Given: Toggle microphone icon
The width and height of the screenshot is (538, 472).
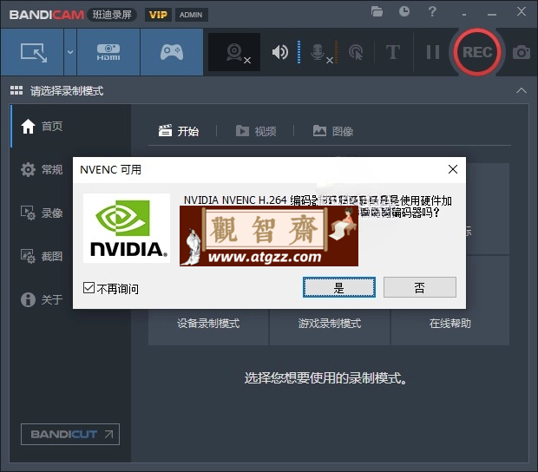Looking at the screenshot, I should 318,52.
